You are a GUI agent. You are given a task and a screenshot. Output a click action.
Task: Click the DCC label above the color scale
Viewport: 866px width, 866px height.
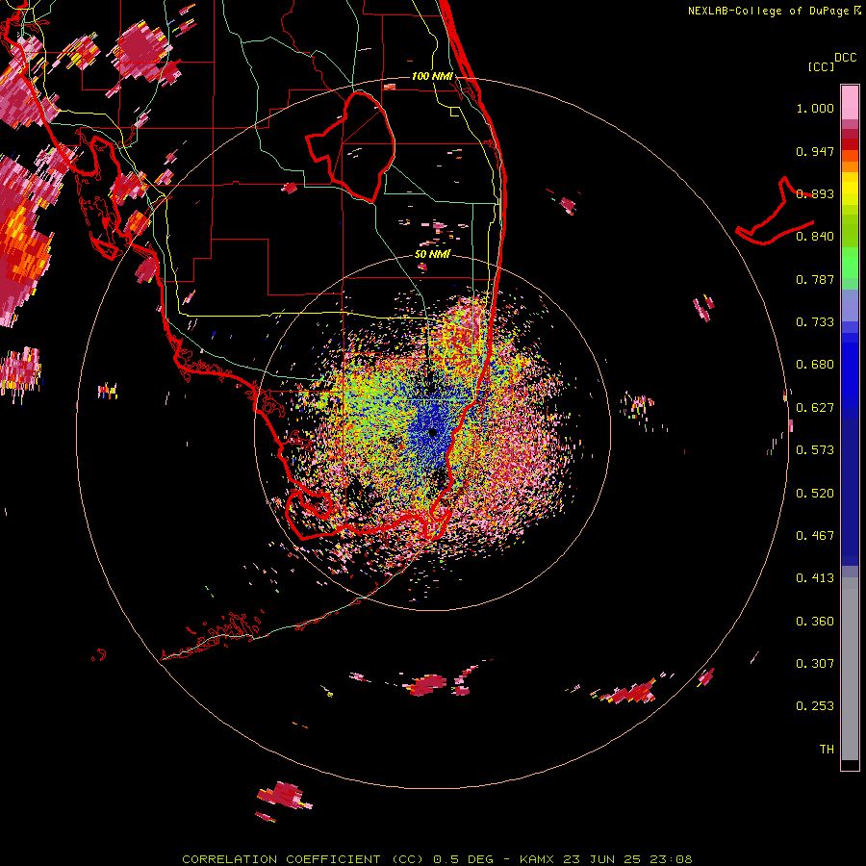click(845, 58)
